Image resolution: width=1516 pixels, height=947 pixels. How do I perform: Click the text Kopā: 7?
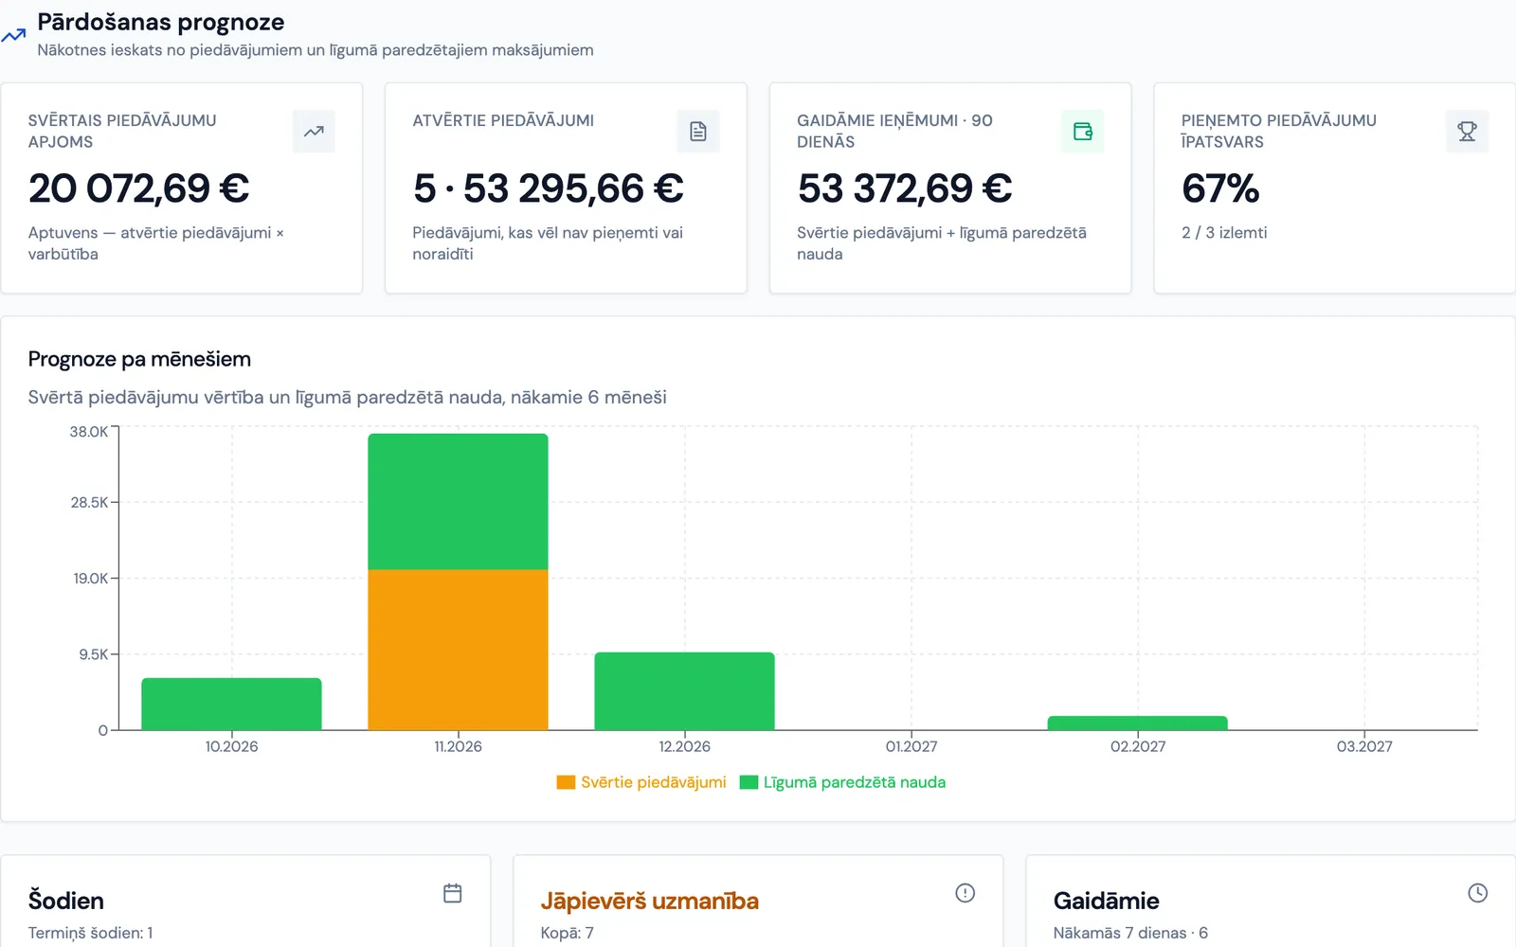pyautogui.click(x=568, y=933)
